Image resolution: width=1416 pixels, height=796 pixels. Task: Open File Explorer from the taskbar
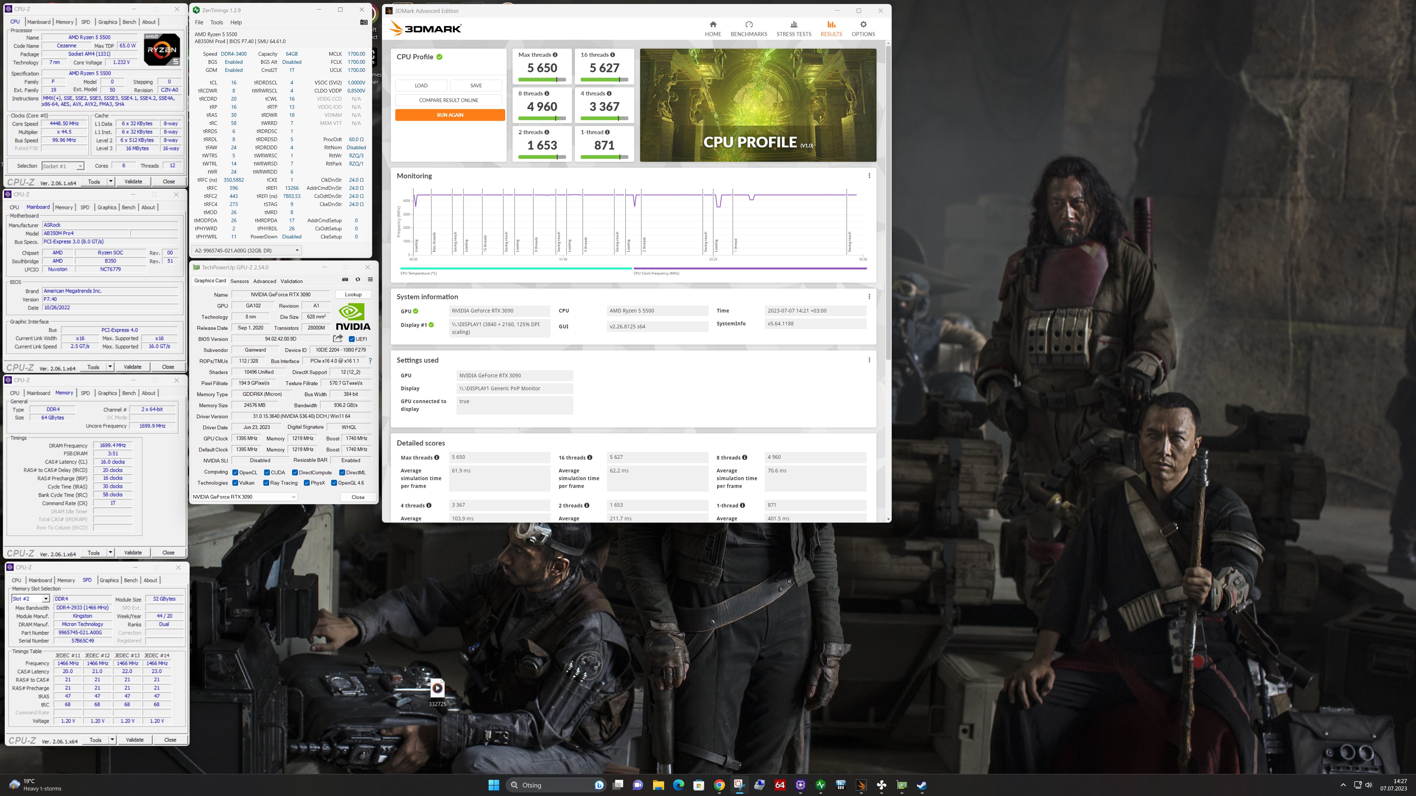click(x=658, y=785)
